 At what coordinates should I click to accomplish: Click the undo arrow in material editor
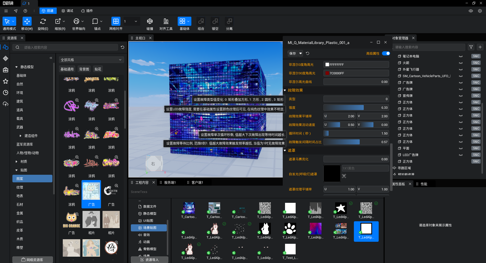[308, 53]
